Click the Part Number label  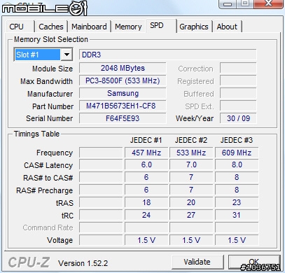point(53,106)
